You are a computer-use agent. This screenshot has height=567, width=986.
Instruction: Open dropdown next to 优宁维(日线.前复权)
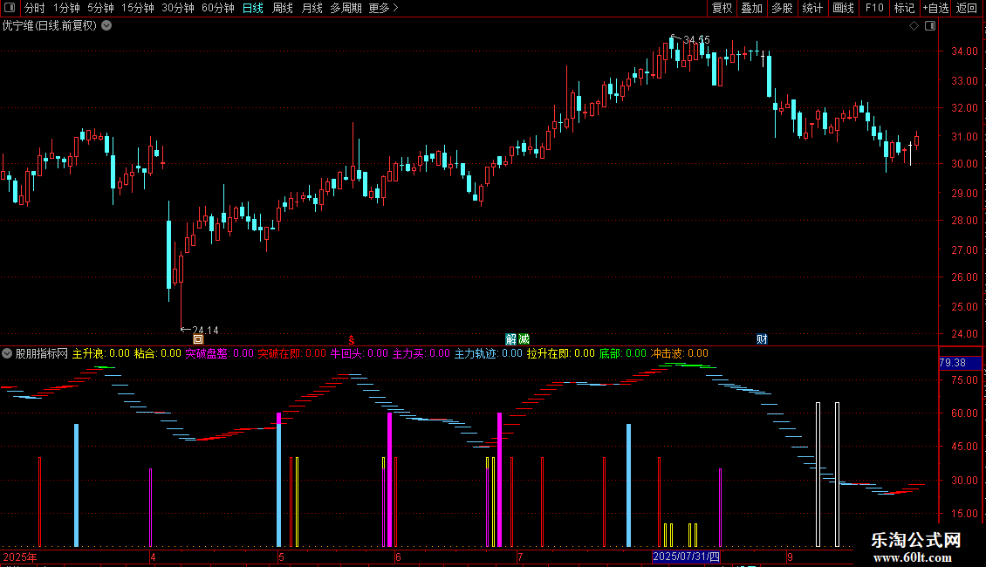point(107,26)
